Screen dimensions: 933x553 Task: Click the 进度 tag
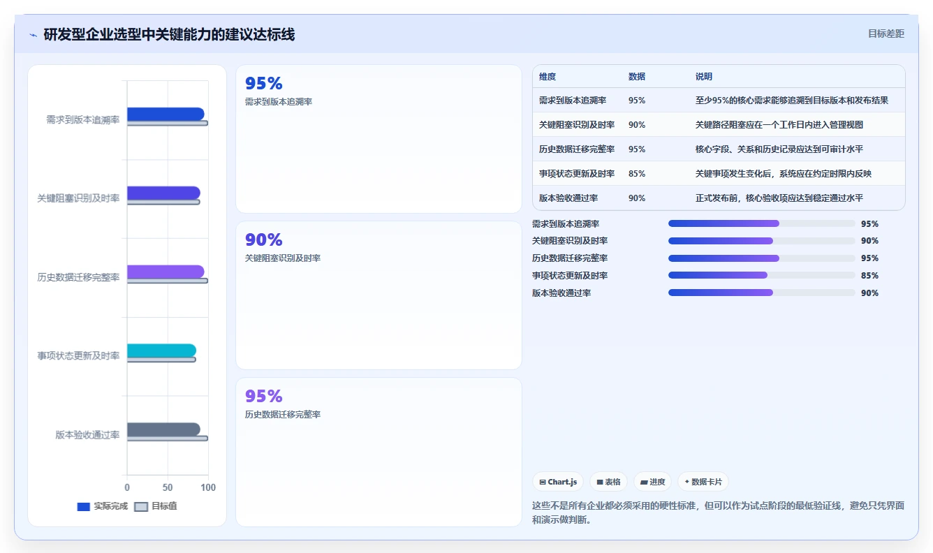(652, 482)
